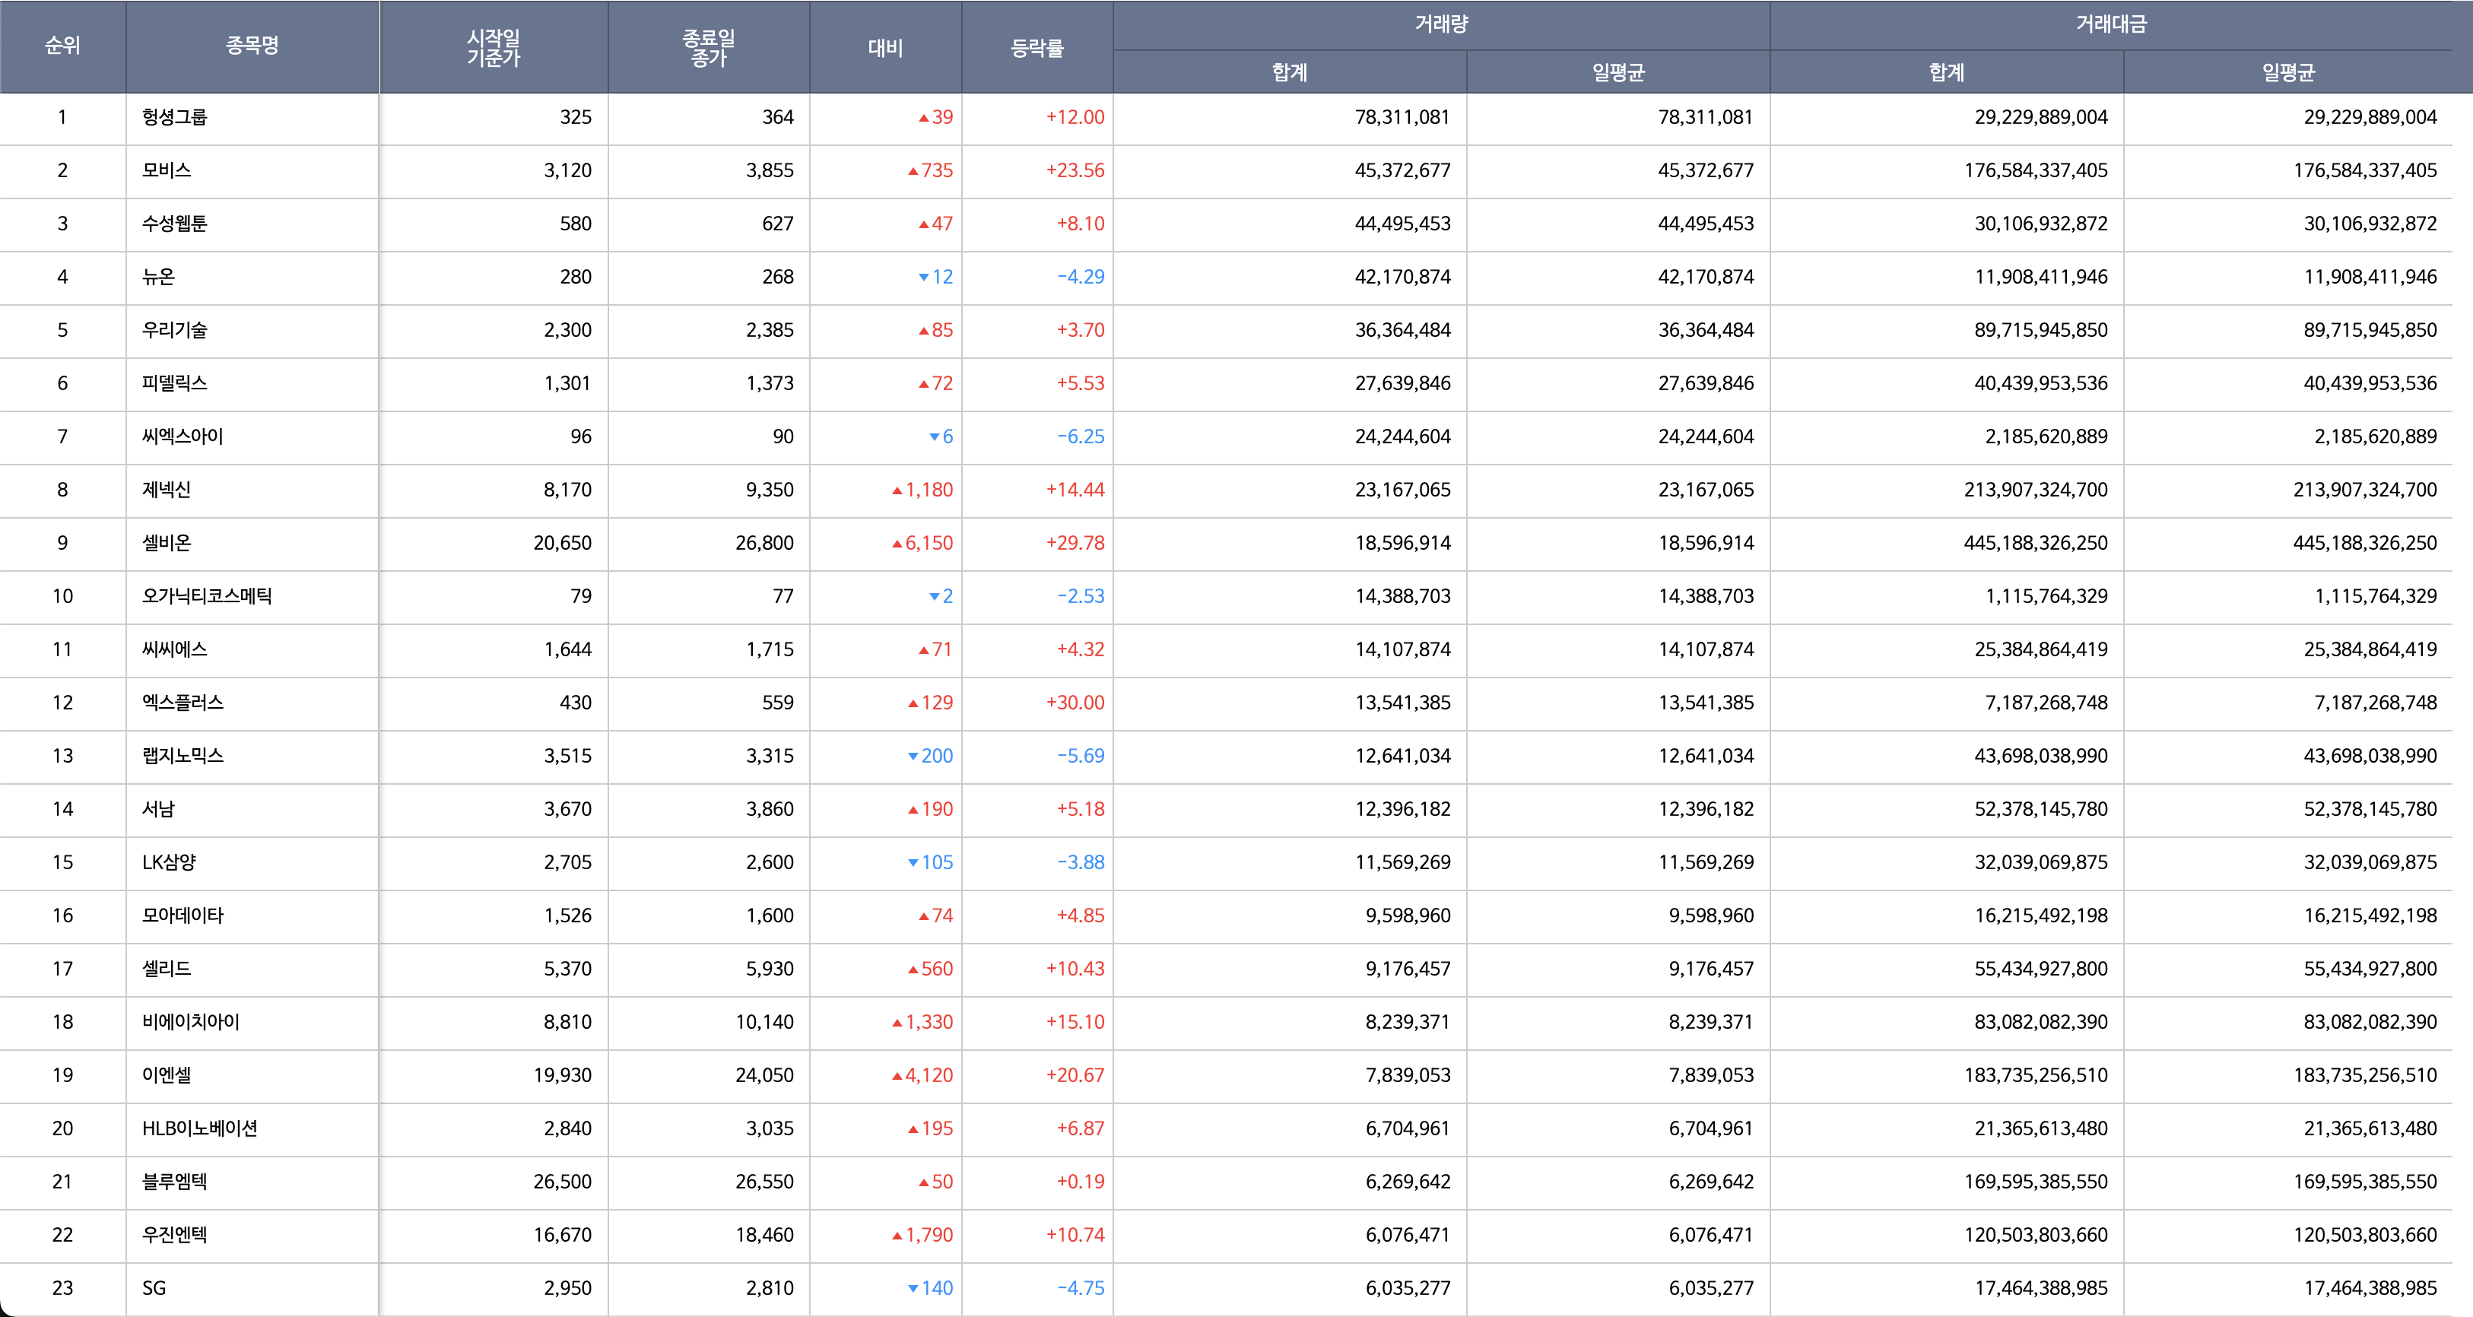Click 뉴온 change rate -4.29
Image resolution: width=2473 pixels, height=1317 pixels.
click(1081, 277)
